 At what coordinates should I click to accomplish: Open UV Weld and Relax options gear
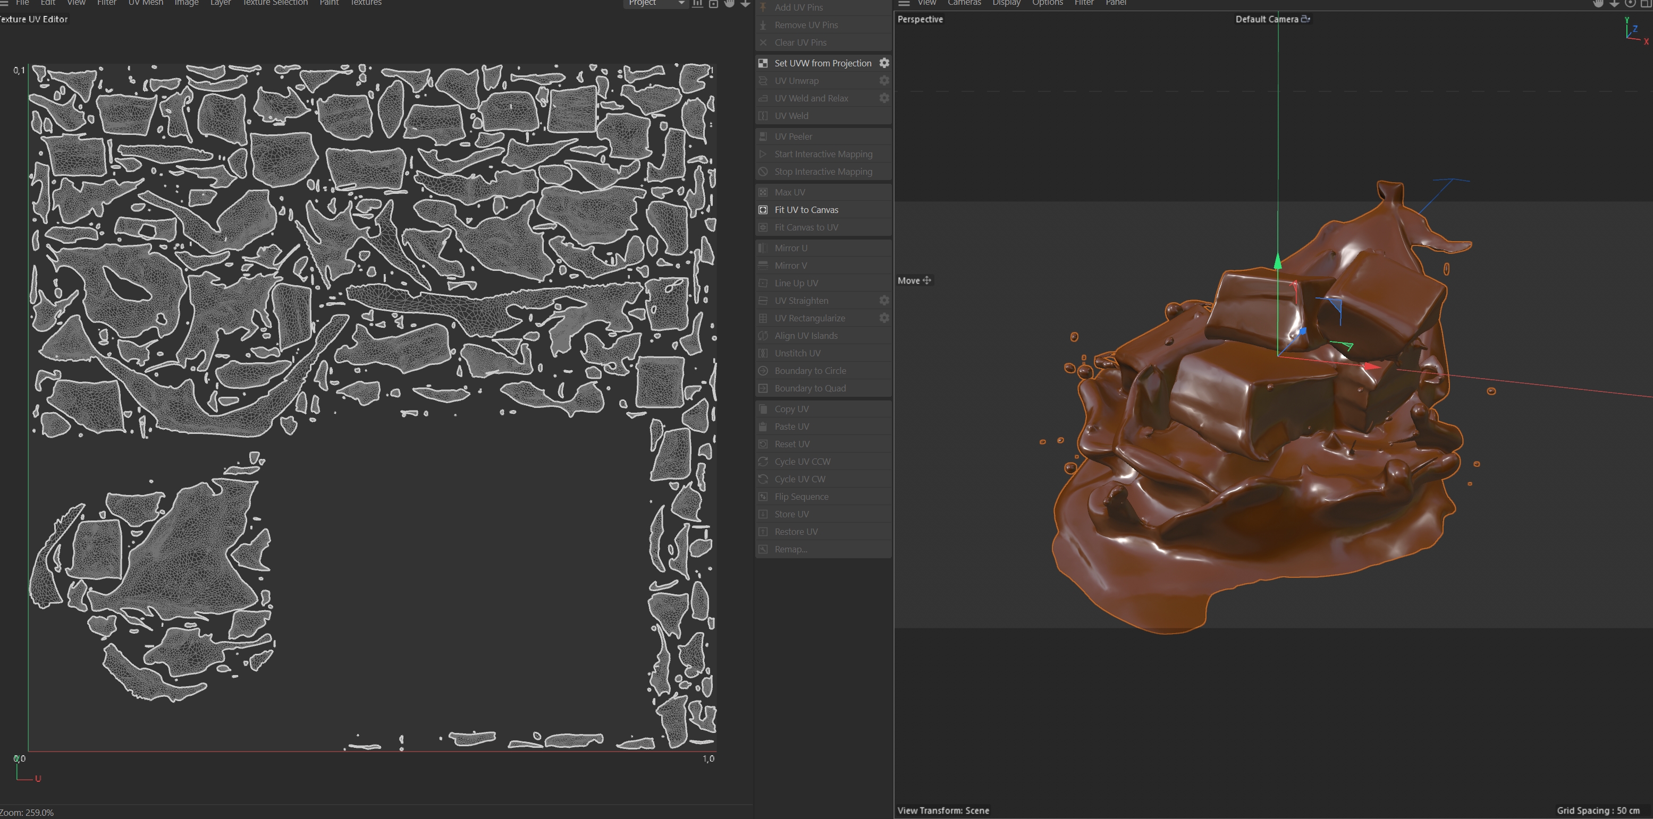[x=883, y=98]
